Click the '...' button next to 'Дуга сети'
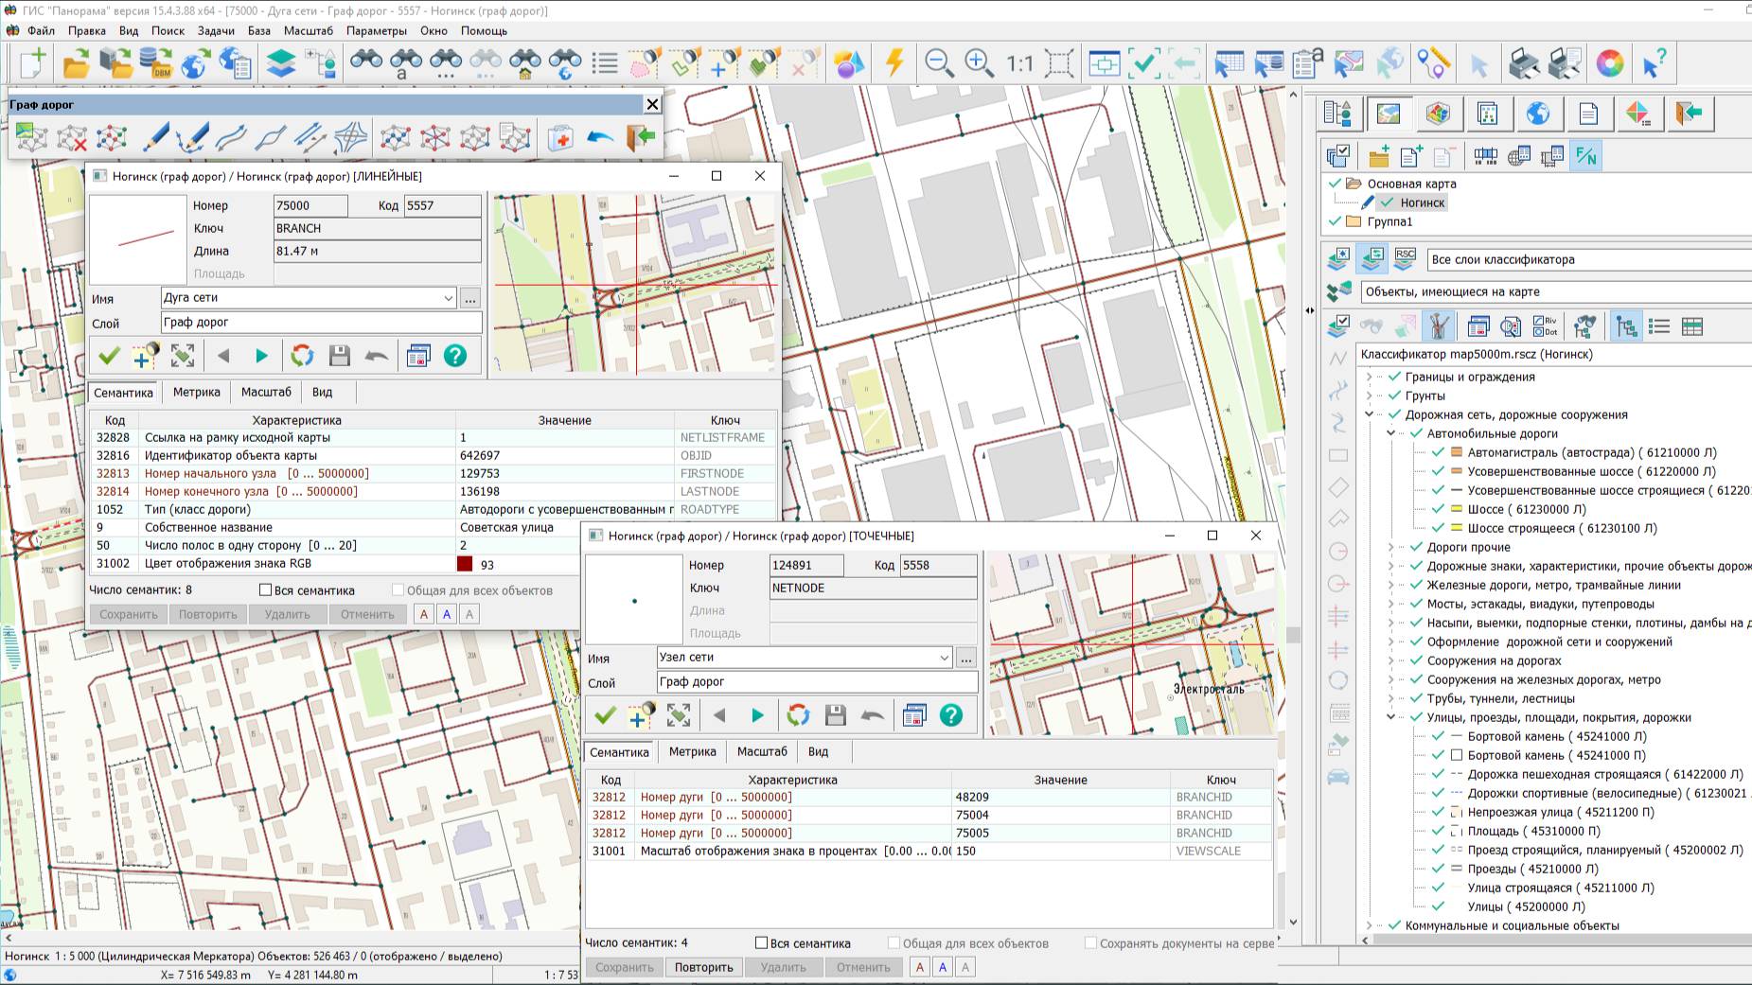1752x985 pixels. click(x=470, y=298)
